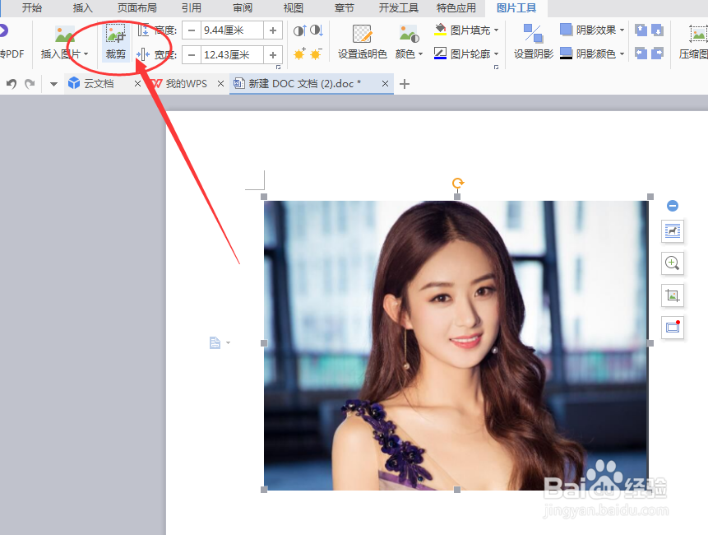The height and width of the screenshot is (535, 708).
Task: Switch to the 页面布局 tab
Action: [x=137, y=8]
